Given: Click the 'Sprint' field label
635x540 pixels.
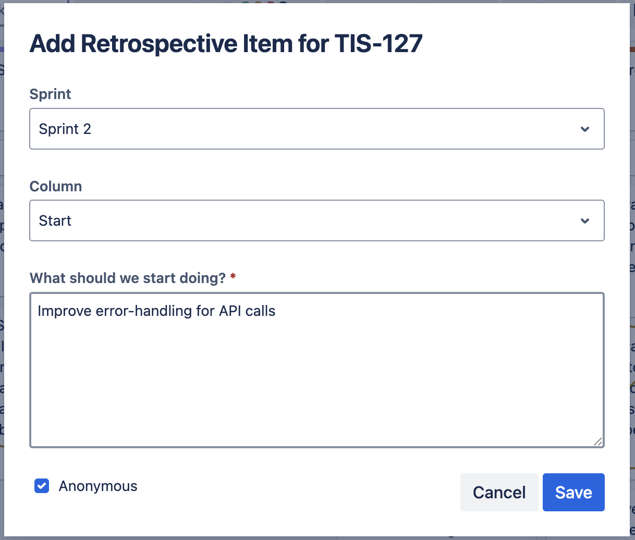Looking at the screenshot, I should (x=50, y=94).
